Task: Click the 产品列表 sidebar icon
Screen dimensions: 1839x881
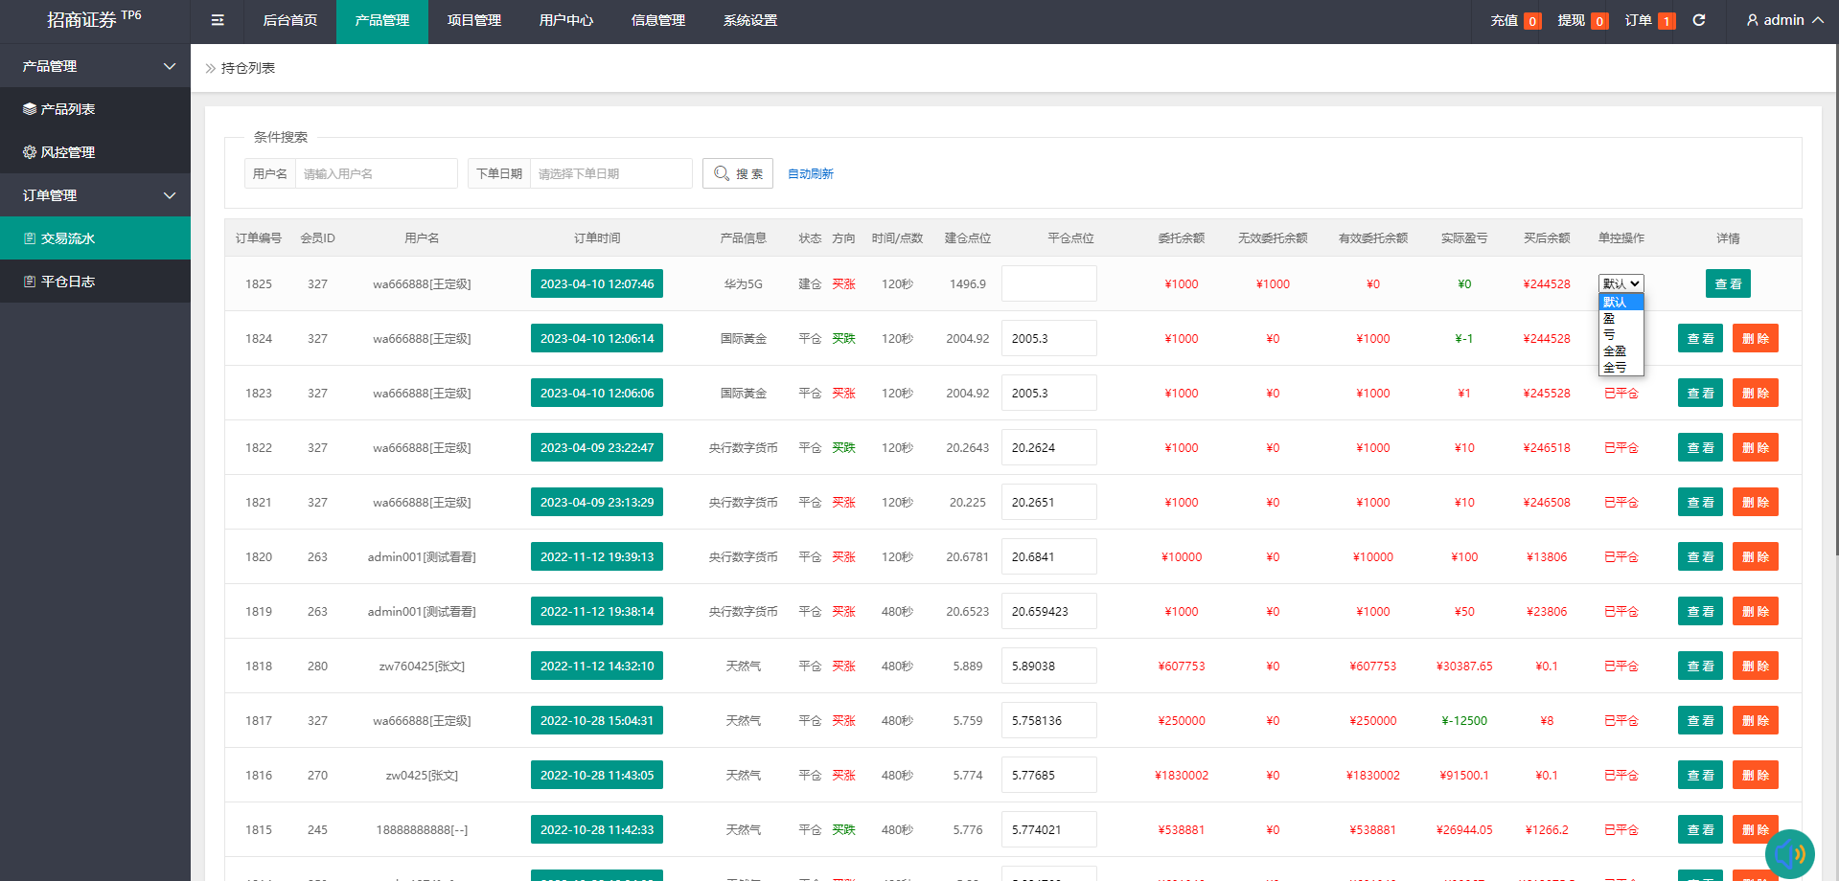Action: tap(30, 109)
